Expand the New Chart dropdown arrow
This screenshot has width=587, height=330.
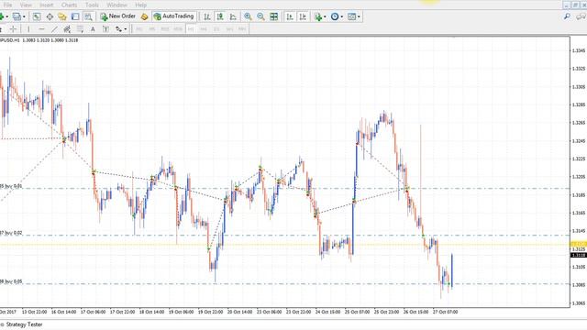[7, 16]
